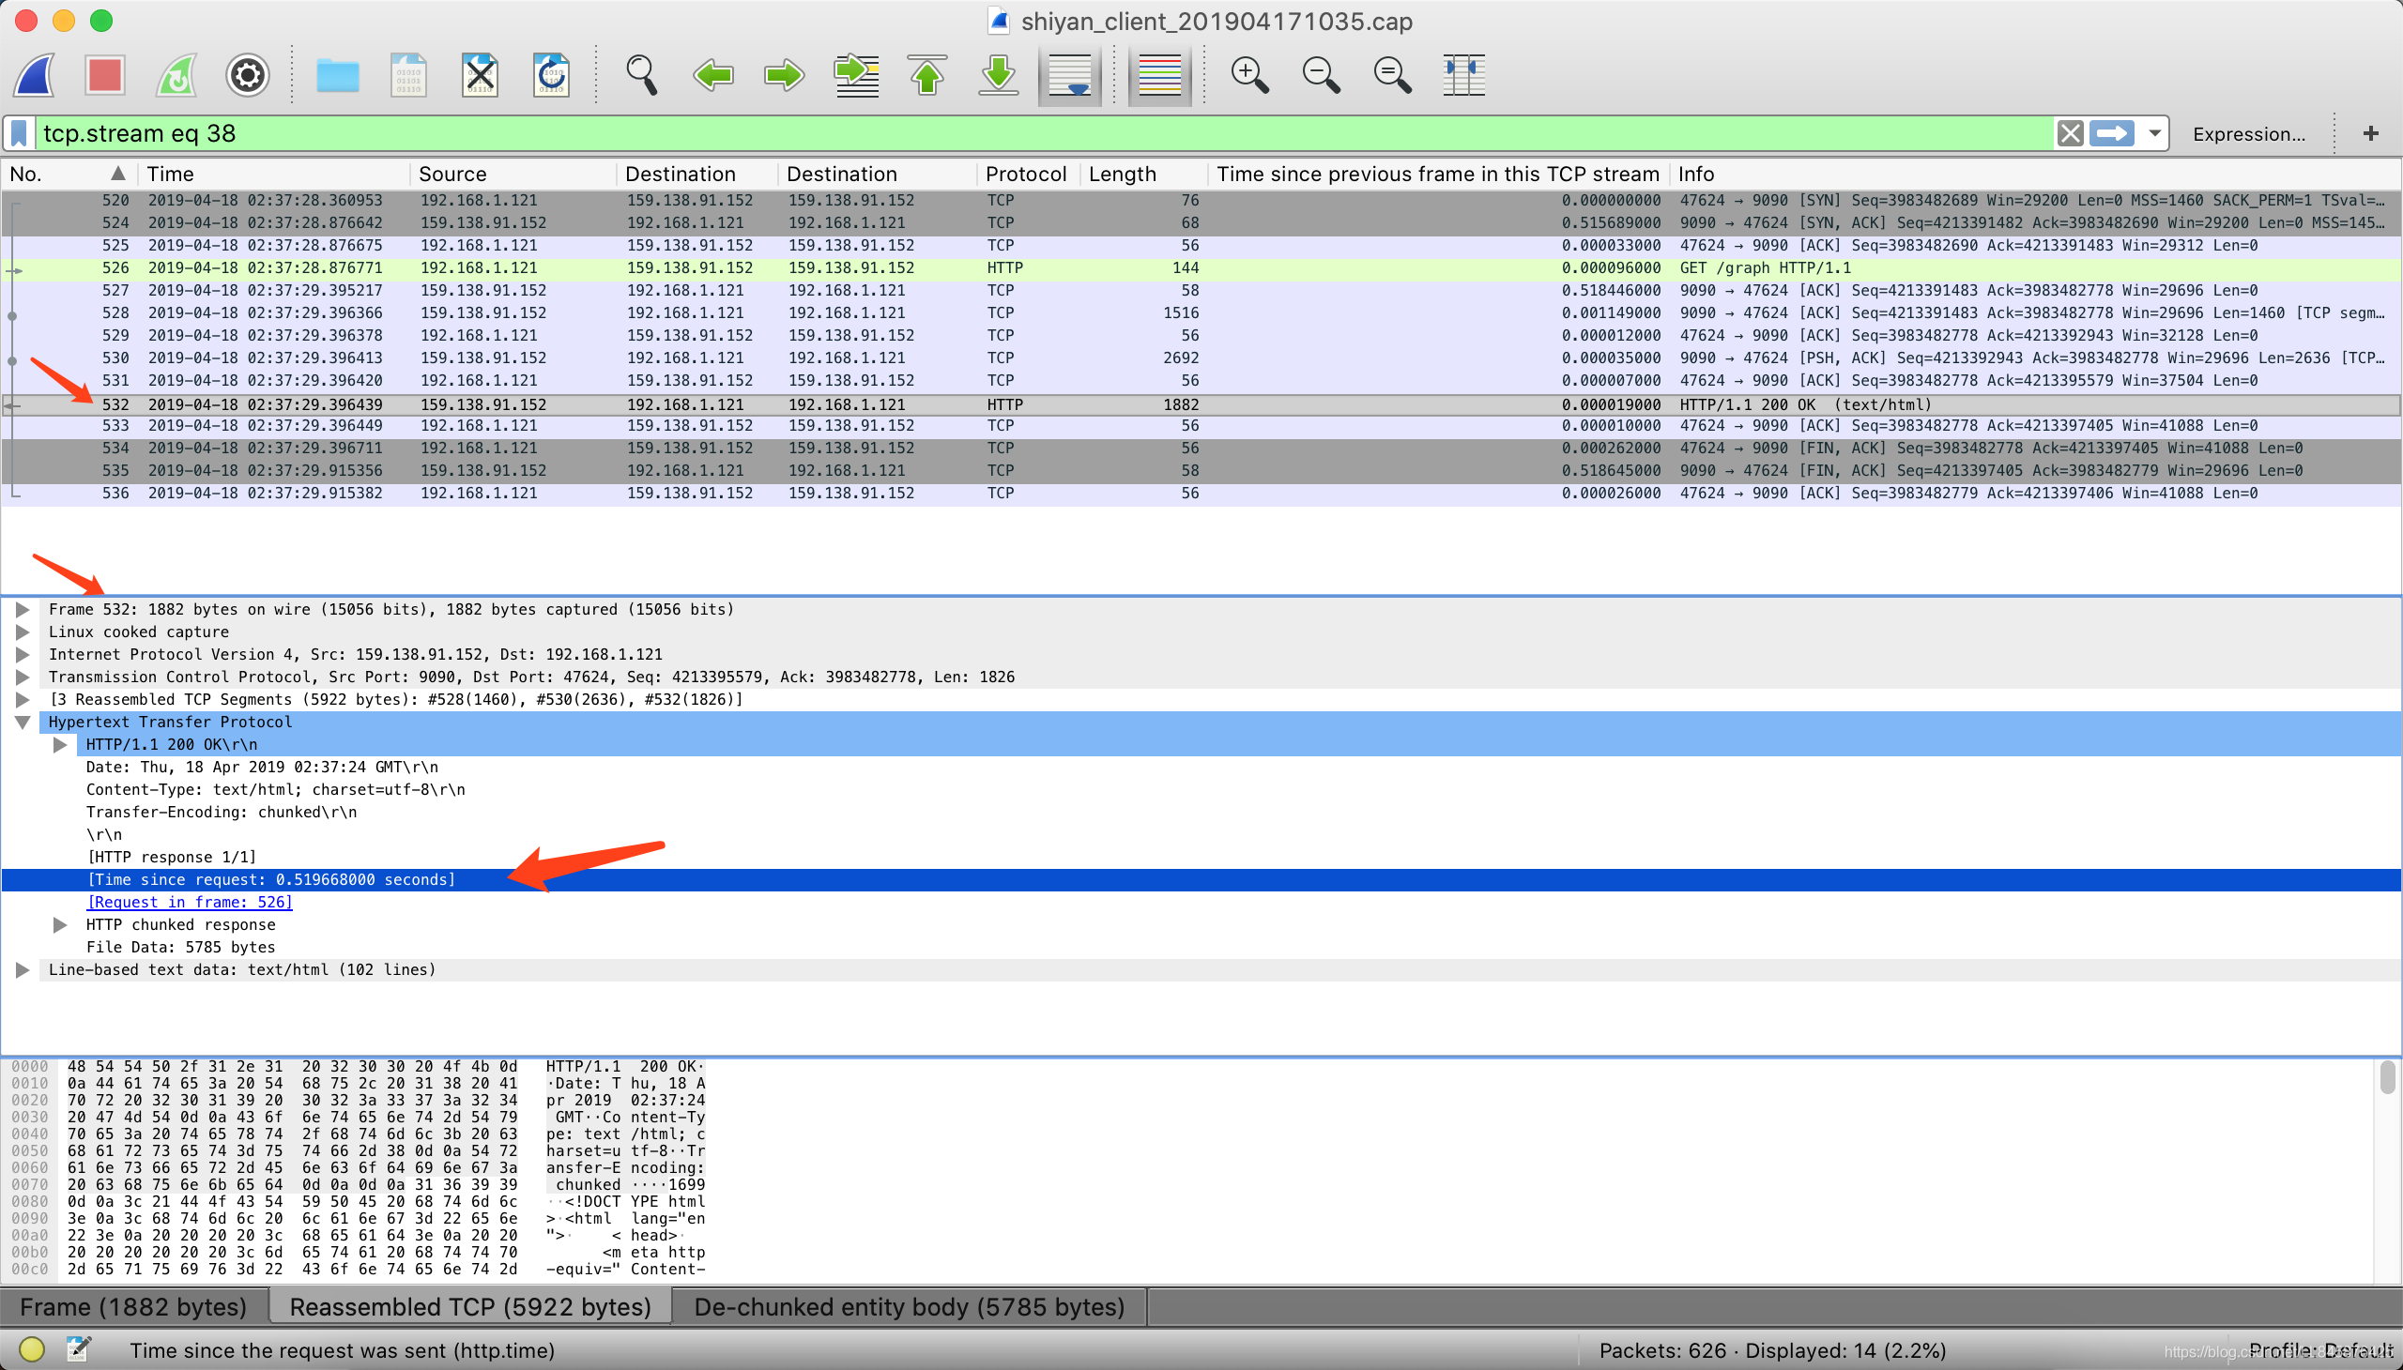Go to specified packet icon
Screen dimensions: 2403x1370
tap(856, 75)
